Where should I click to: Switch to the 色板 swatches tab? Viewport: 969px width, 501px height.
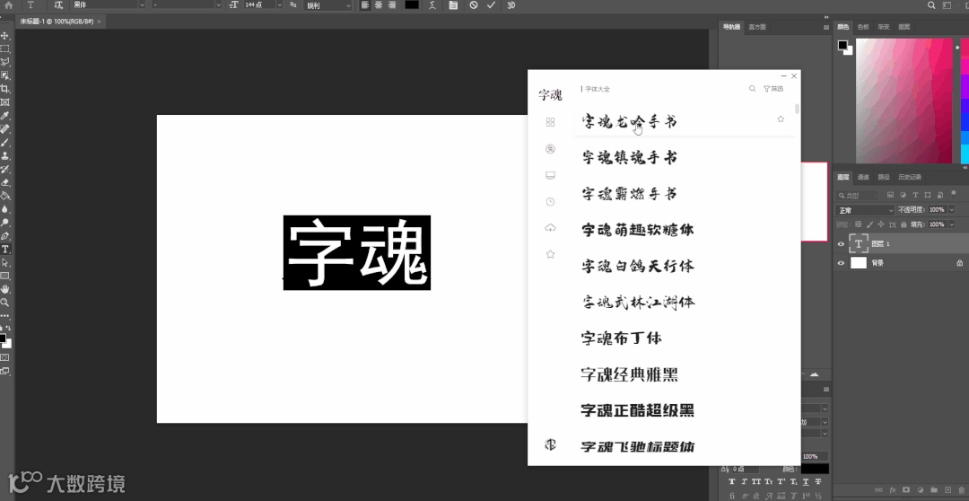click(863, 27)
